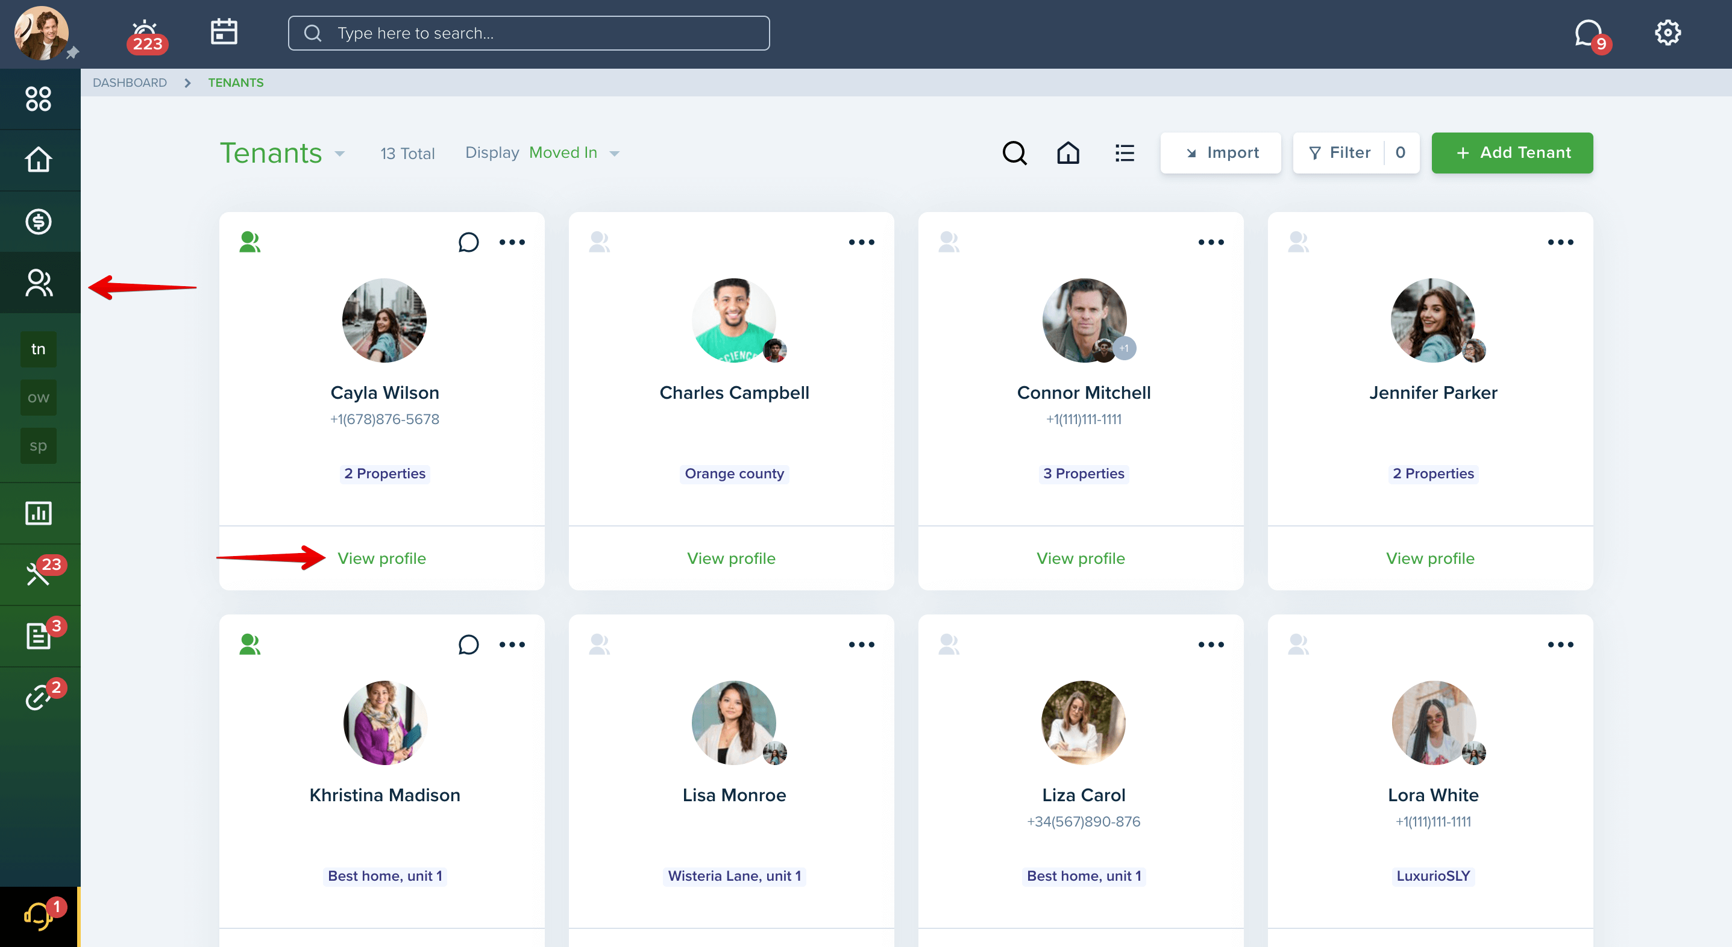Viewport: 1732px width, 947px height.
Task: Click the tenants search magnifier icon
Action: tap(1014, 152)
